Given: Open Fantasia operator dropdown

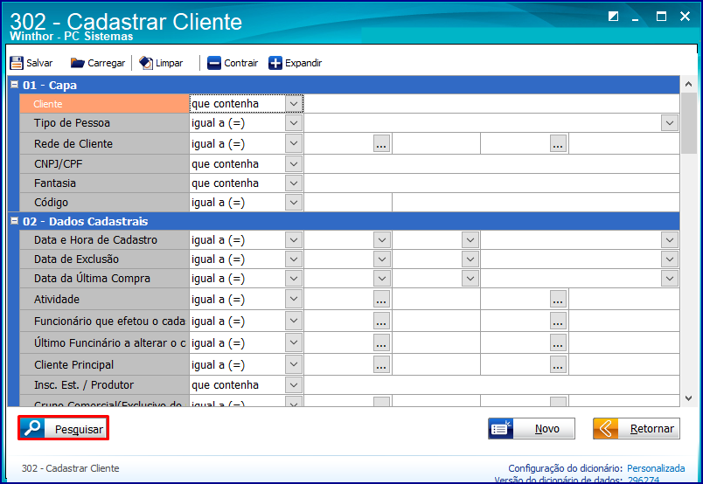Looking at the screenshot, I should pos(294,183).
